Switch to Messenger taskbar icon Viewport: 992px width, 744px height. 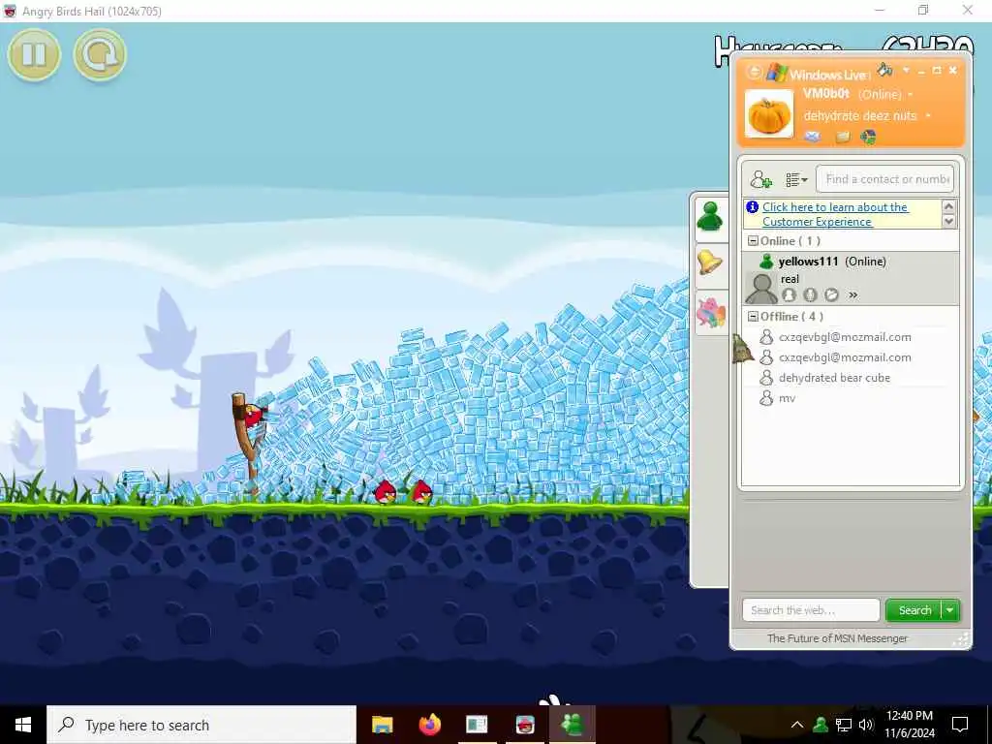[x=572, y=725]
